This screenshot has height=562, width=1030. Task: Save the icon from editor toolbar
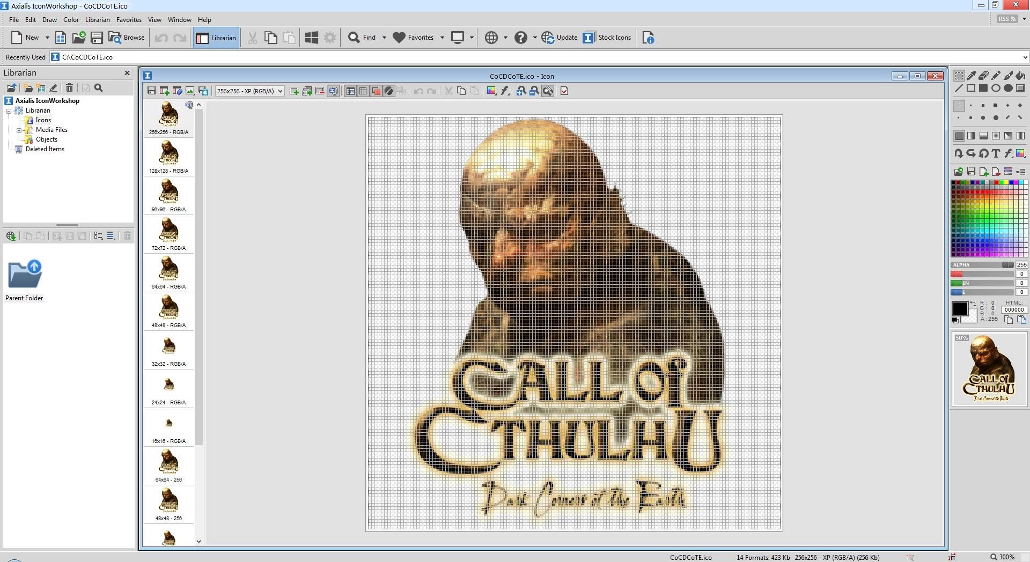(151, 91)
